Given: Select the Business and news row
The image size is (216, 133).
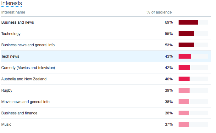Looking at the screenshot, I should [106, 22].
